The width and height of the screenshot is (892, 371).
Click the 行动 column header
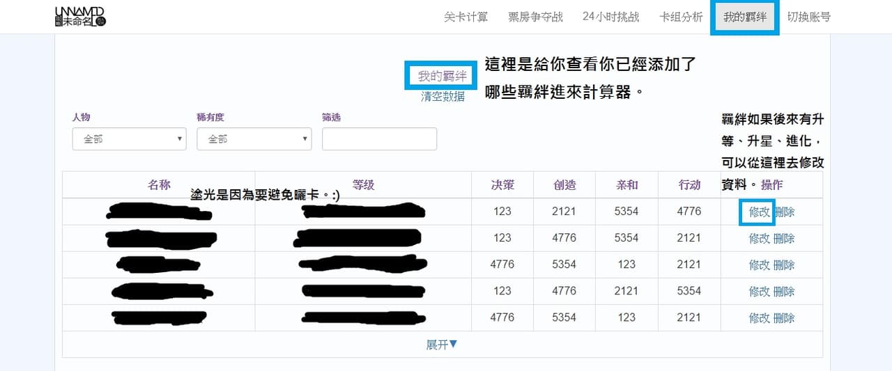click(x=689, y=184)
